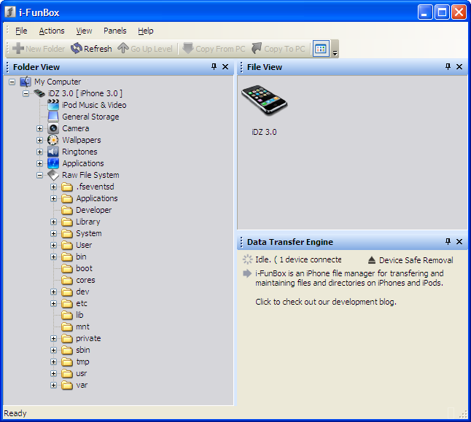Select the tmp folder icon
471x422 pixels.
67,362
